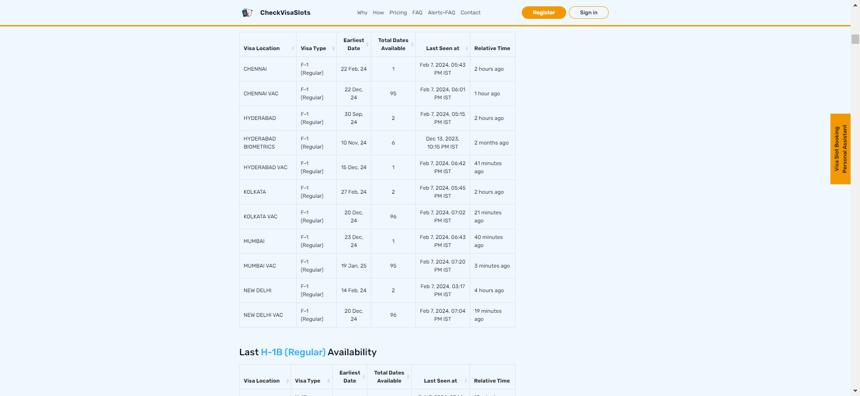This screenshot has width=860, height=396.
Task: Select the HYDERABAD VAC location cell
Action: 268,167
